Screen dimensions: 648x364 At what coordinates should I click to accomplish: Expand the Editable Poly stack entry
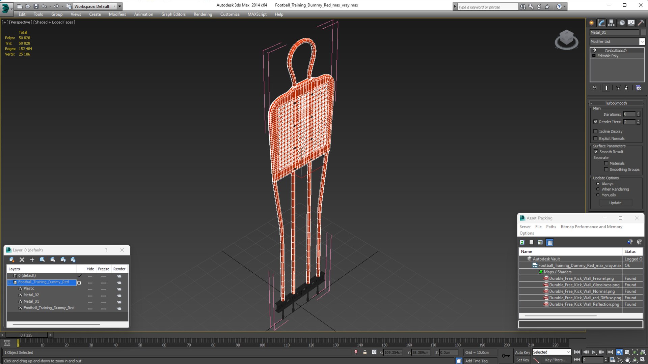(594, 56)
